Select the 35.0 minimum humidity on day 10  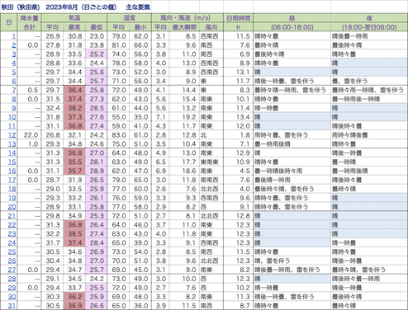[141, 117]
